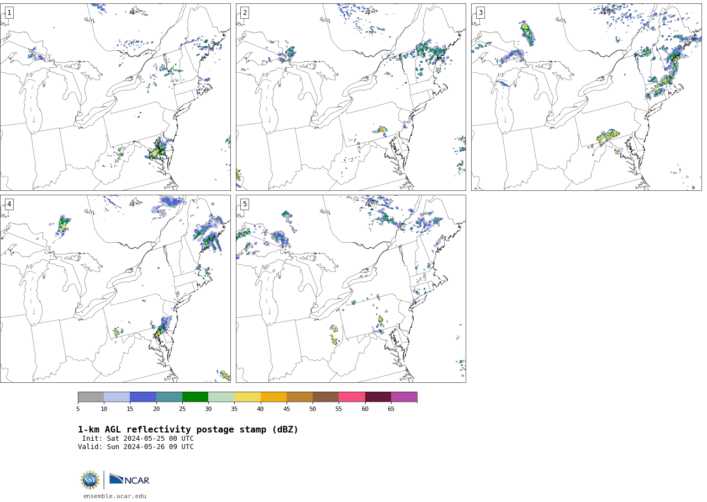The height and width of the screenshot is (502, 707).
Task: Click the colorbar tick label 65
Action: 391,409
